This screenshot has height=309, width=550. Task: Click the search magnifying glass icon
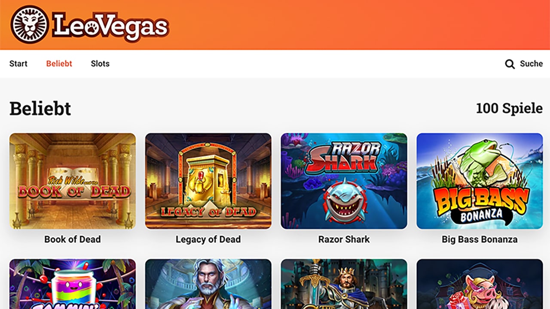click(x=510, y=64)
